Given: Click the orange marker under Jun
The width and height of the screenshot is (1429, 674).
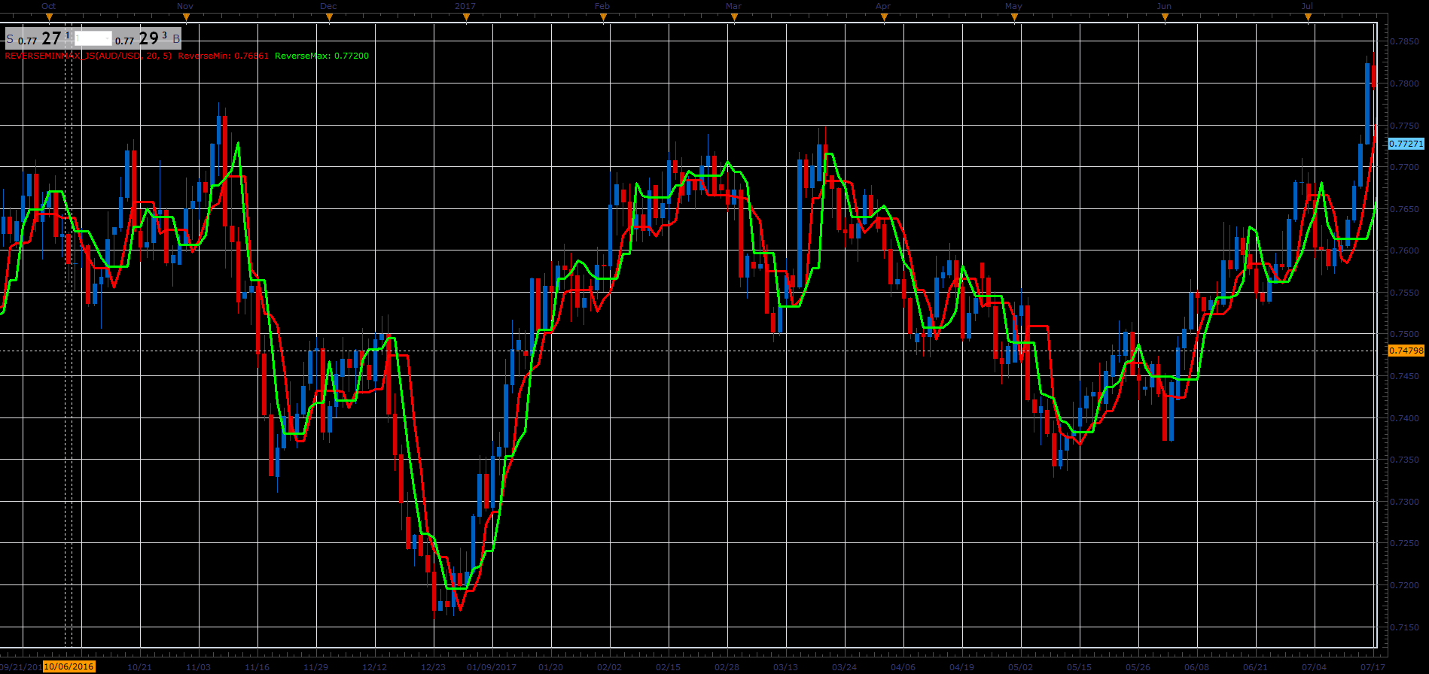Looking at the screenshot, I should click(1164, 17).
